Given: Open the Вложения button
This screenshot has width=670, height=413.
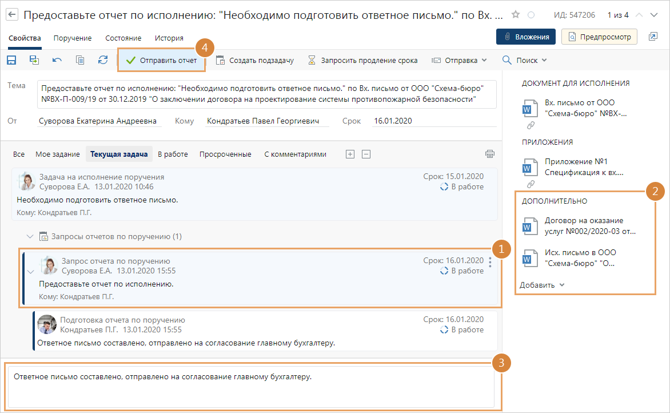Looking at the screenshot, I should (526, 37).
